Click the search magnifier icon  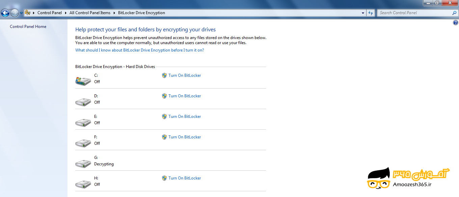(454, 13)
